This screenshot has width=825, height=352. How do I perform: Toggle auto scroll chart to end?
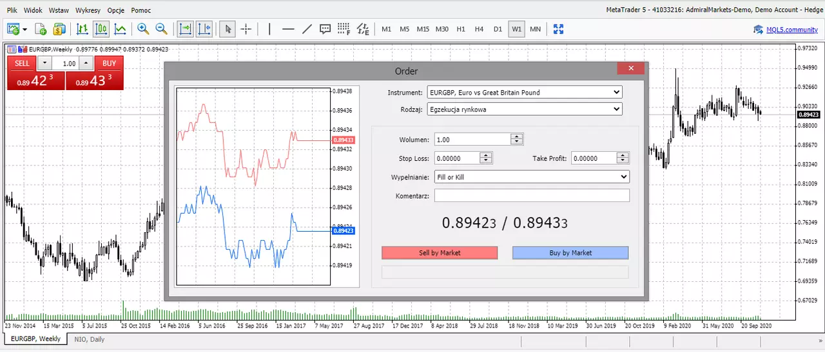point(185,29)
